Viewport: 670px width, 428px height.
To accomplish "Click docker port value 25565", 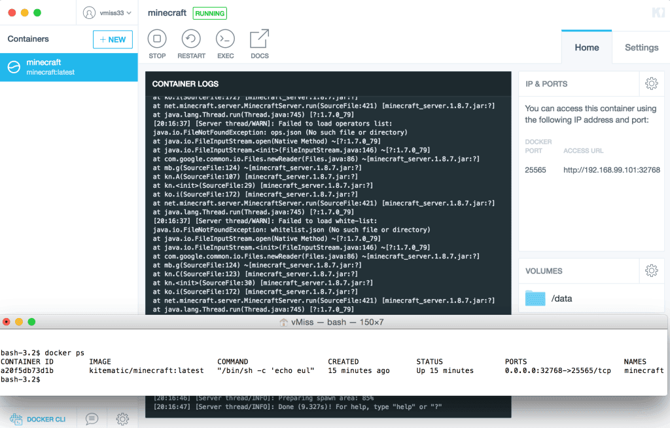I will 535,169.
